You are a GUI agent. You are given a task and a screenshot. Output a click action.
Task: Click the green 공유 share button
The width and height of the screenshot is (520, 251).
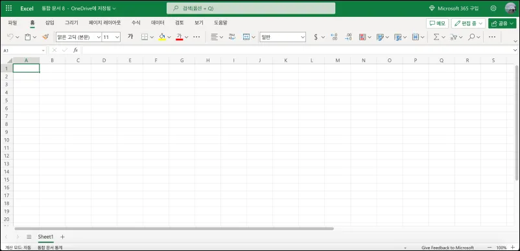(x=502, y=23)
